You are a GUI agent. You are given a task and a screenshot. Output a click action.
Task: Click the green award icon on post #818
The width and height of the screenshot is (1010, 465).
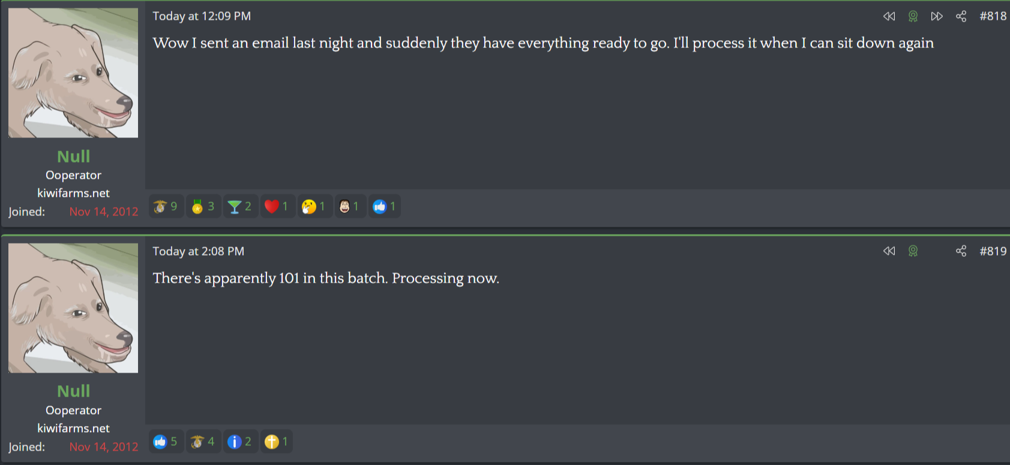913,16
